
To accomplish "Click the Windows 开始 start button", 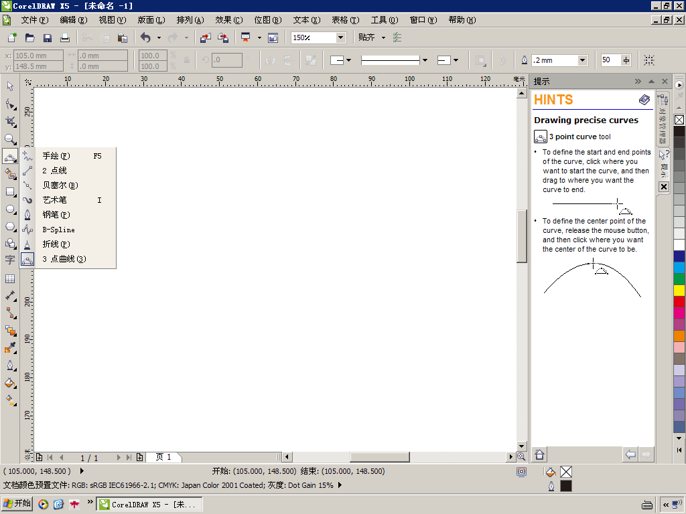I will pyautogui.click(x=17, y=504).
